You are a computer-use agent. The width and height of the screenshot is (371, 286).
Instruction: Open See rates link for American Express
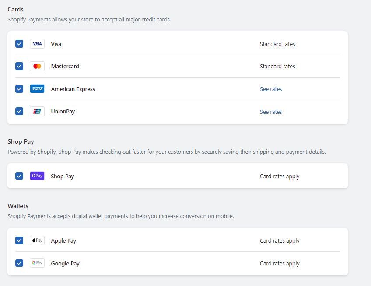(x=271, y=89)
